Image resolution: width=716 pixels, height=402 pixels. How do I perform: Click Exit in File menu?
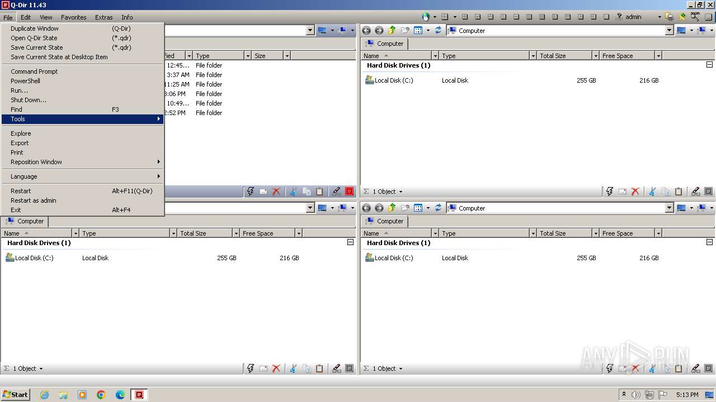(83, 210)
